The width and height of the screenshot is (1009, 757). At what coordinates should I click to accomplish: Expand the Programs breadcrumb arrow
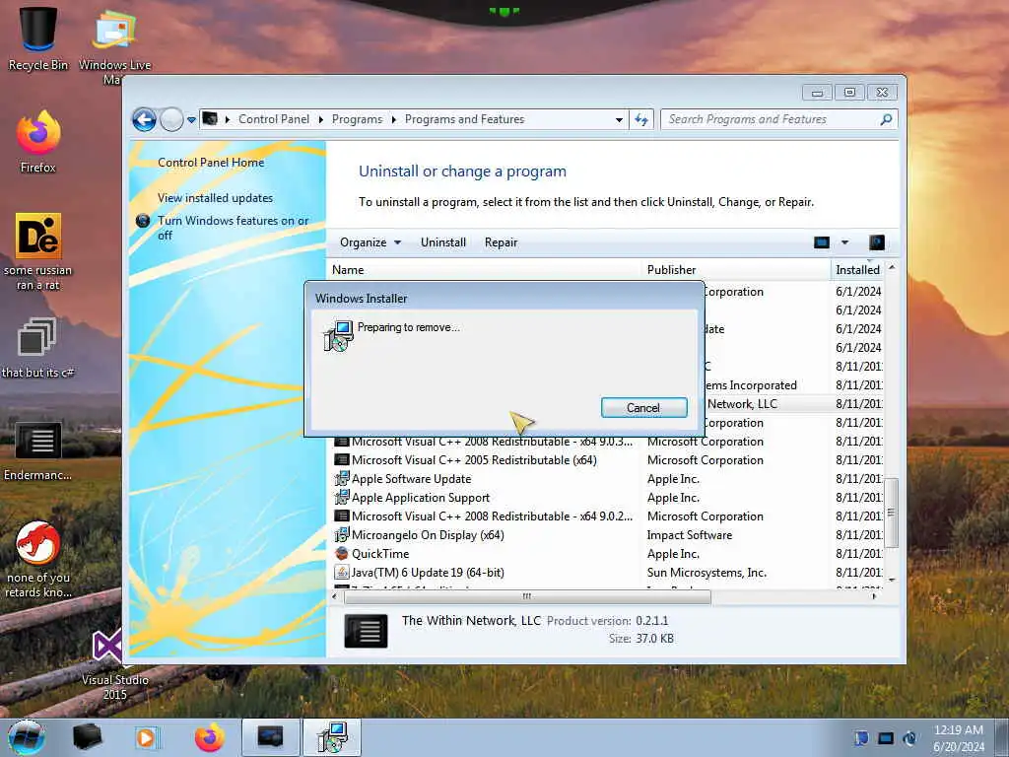point(394,119)
